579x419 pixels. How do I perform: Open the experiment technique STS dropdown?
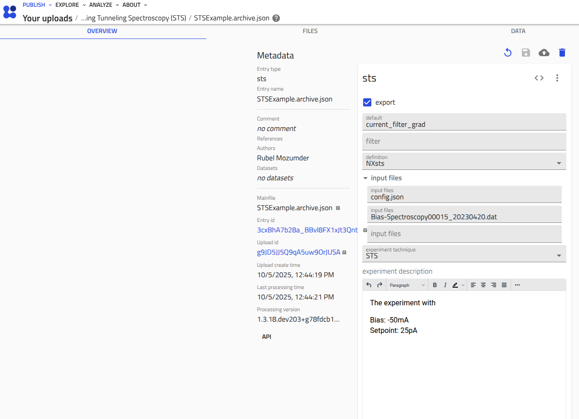[559, 255]
